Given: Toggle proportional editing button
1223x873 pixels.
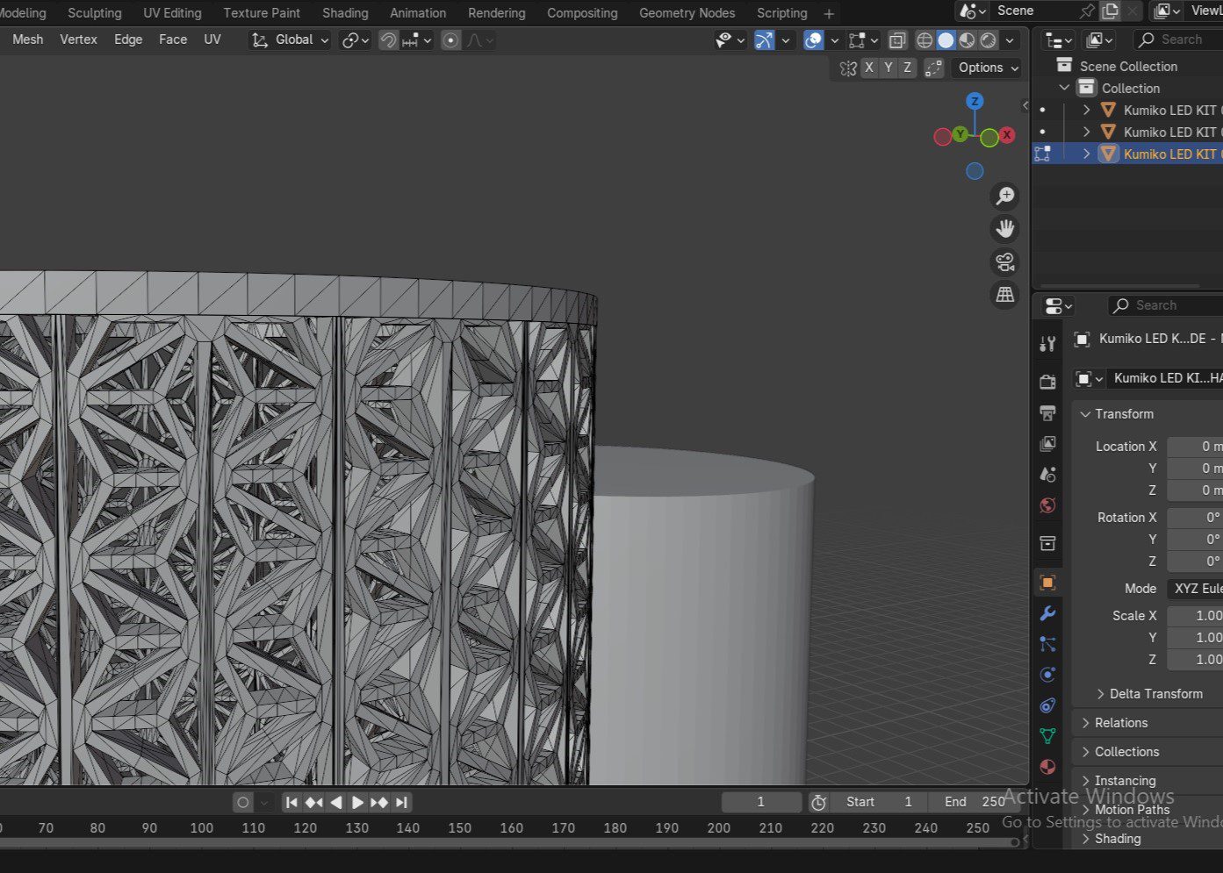Looking at the screenshot, I should 450,40.
